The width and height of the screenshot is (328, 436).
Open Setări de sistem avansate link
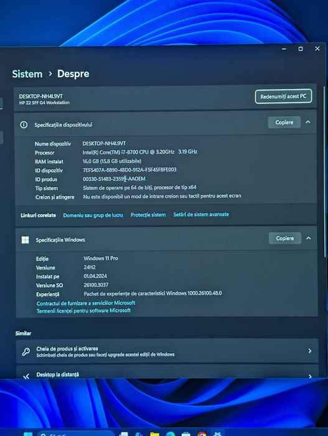(x=201, y=214)
